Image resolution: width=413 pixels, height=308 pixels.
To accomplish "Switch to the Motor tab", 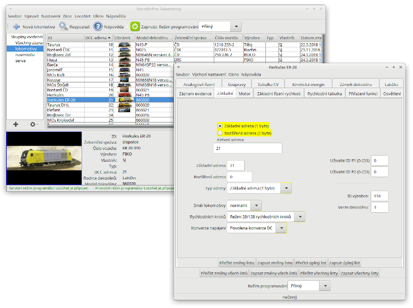I will pos(244,94).
